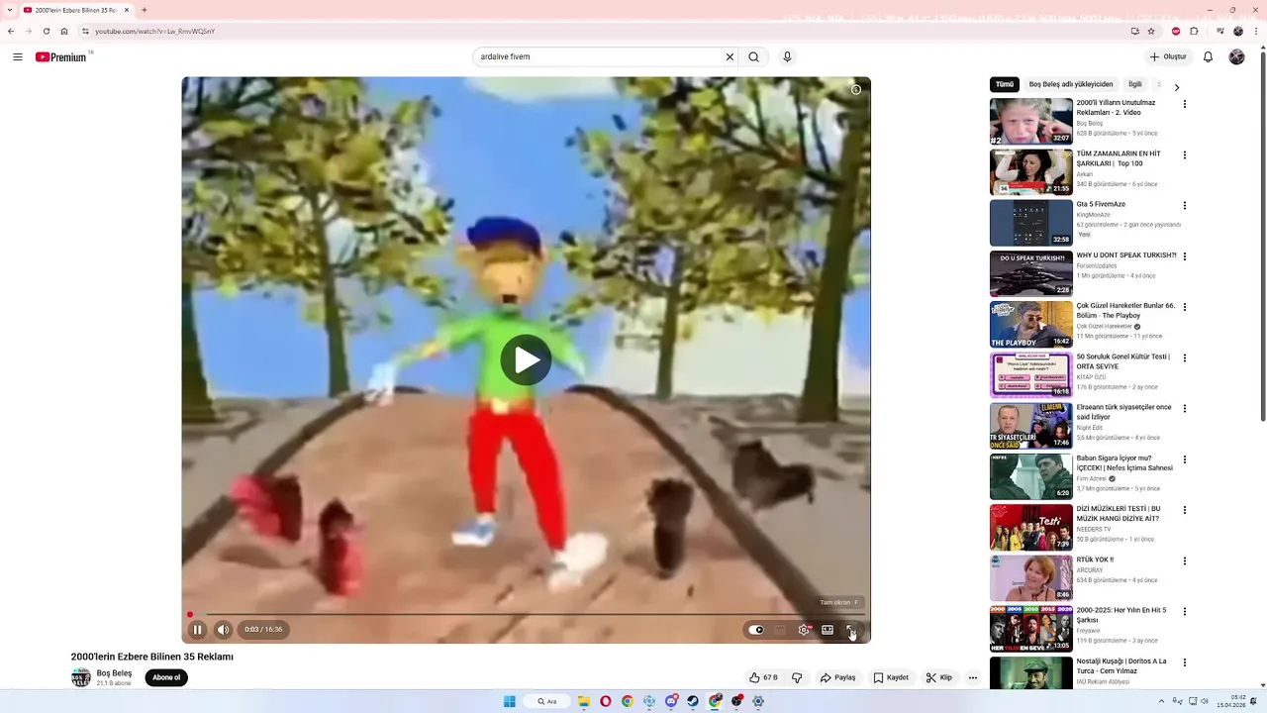The width and height of the screenshot is (1267, 713).
Task: Open taskbar search Ara
Action: click(547, 701)
